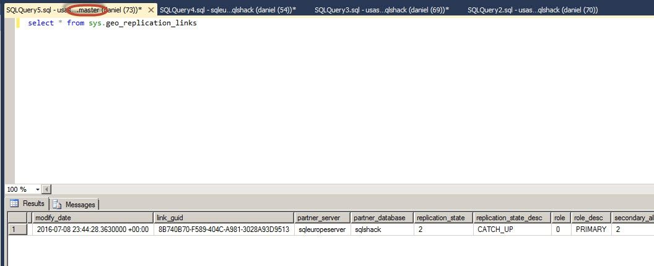Select the replication_state_desc column header

point(512,218)
